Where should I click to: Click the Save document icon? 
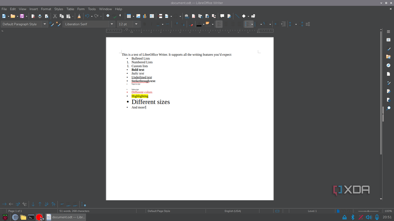click(x=22, y=16)
